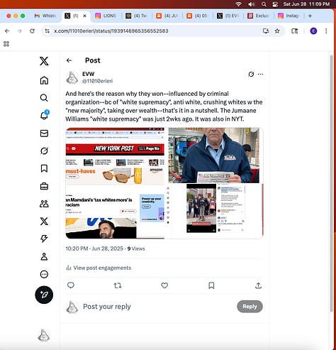Bookmark the post via action bar icon
The image size is (336, 350).
click(211, 285)
